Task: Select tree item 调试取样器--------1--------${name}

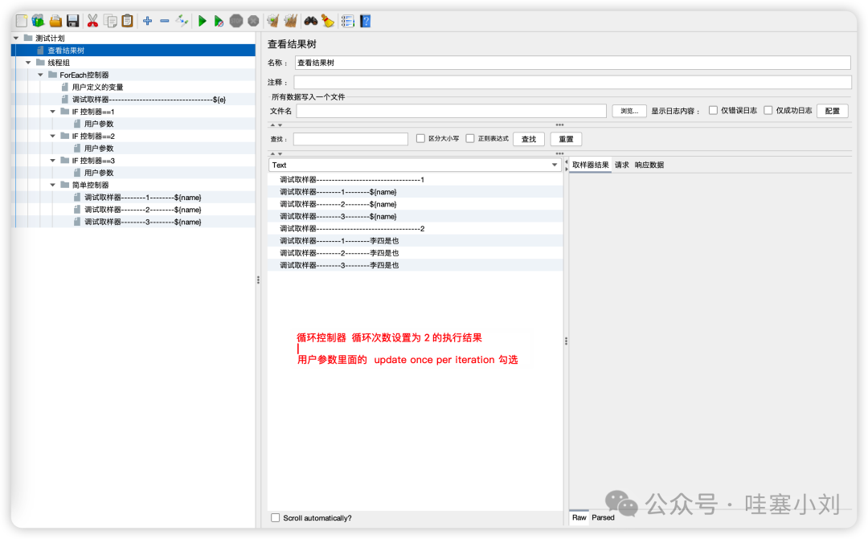Action: pos(143,197)
